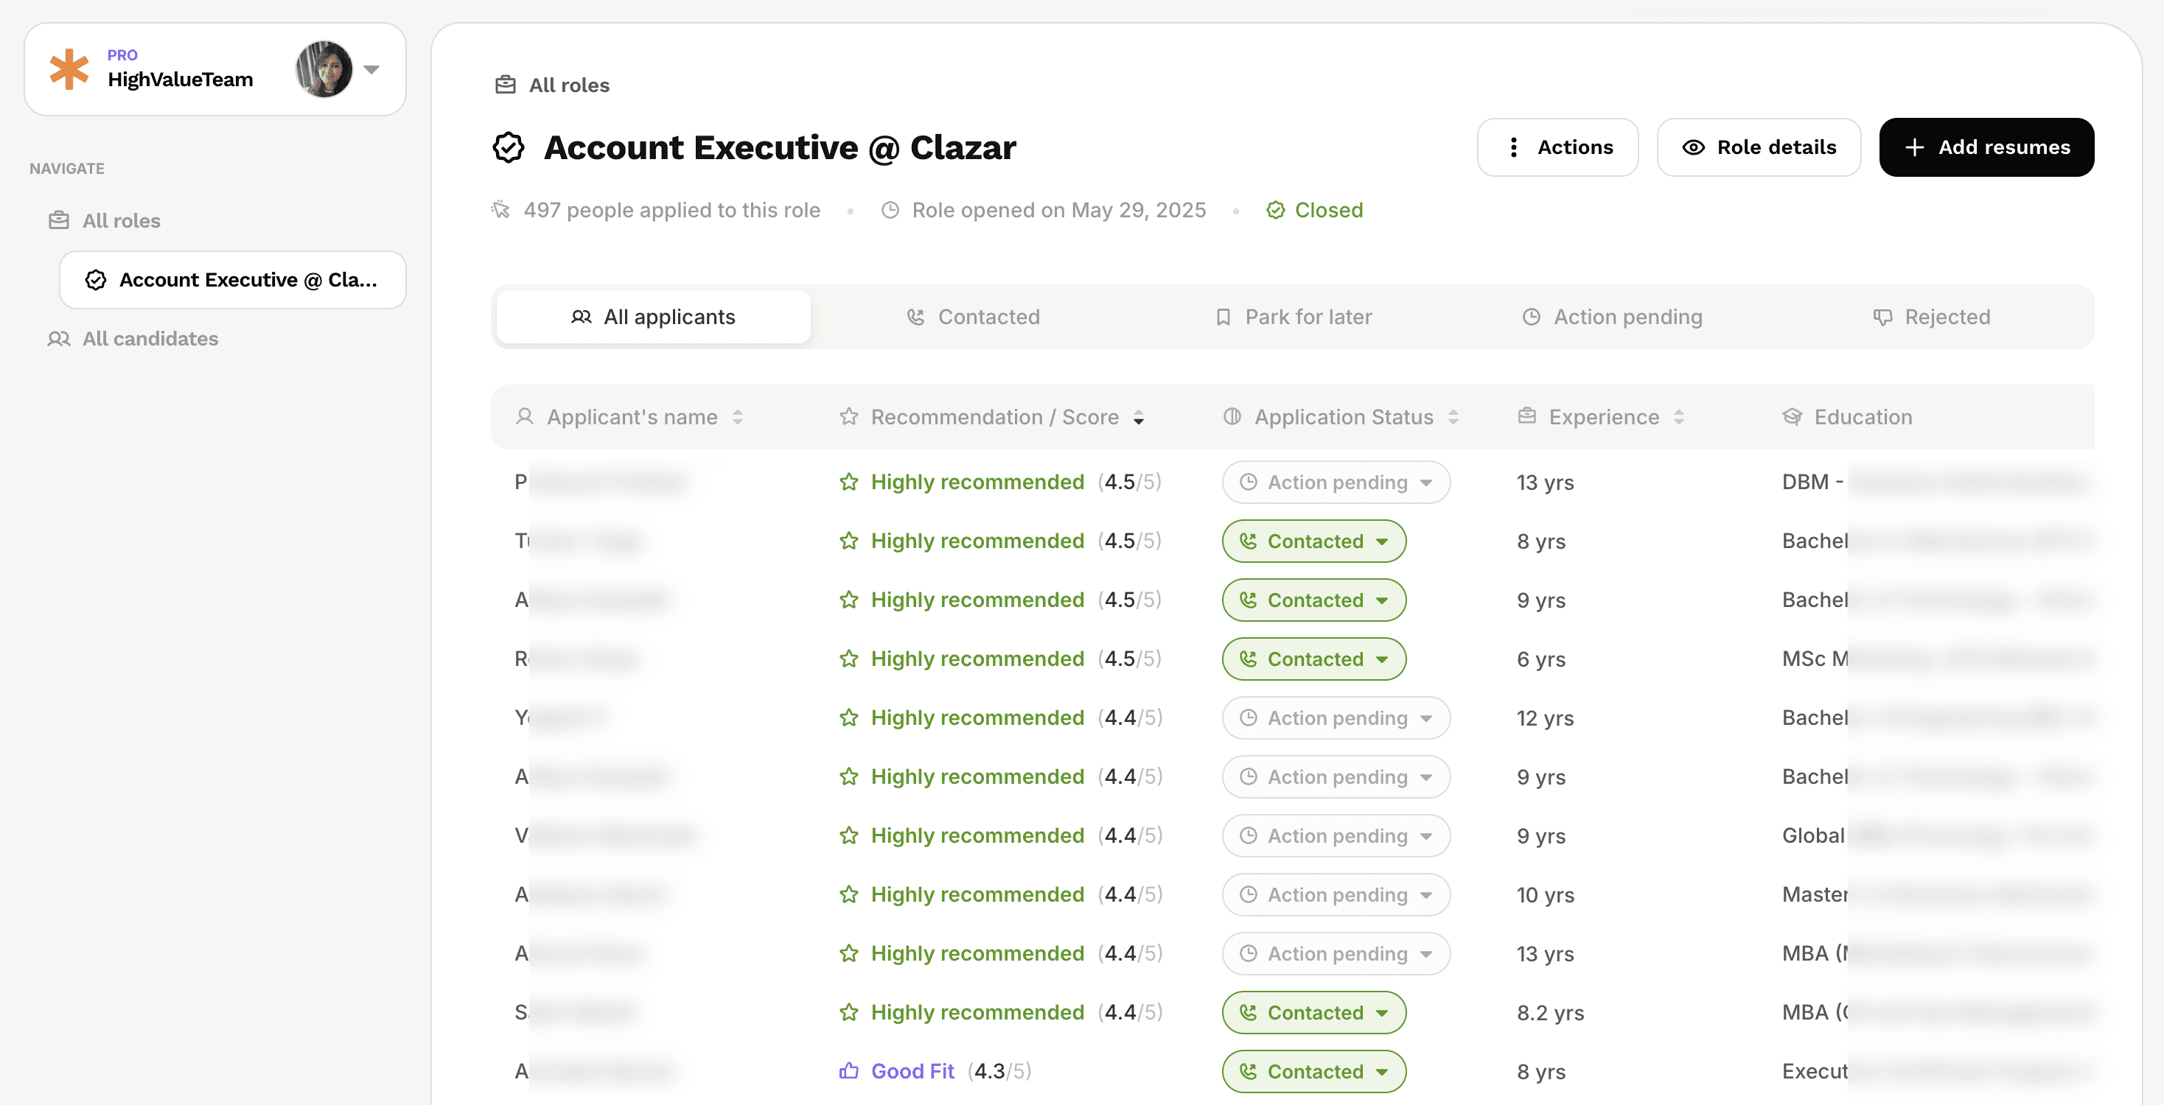Open Contacted status dropdown for the 6 yrs applicant
2164x1105 pixels.
tap(1314, 659)
